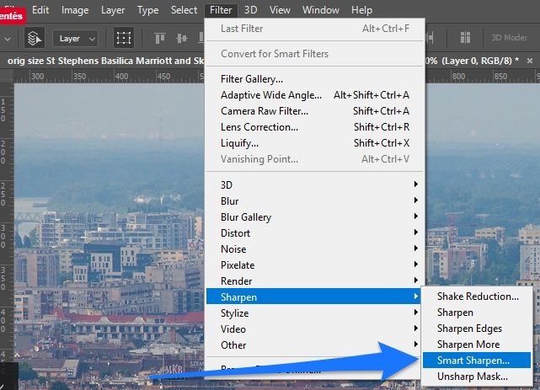Expand the Blur Gallery submenu
The width and height of the screenshot is (540, 390).
pos(313,216)
